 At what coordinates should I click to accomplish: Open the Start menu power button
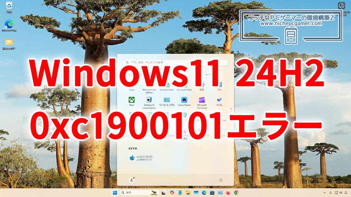tap(221, 180)
